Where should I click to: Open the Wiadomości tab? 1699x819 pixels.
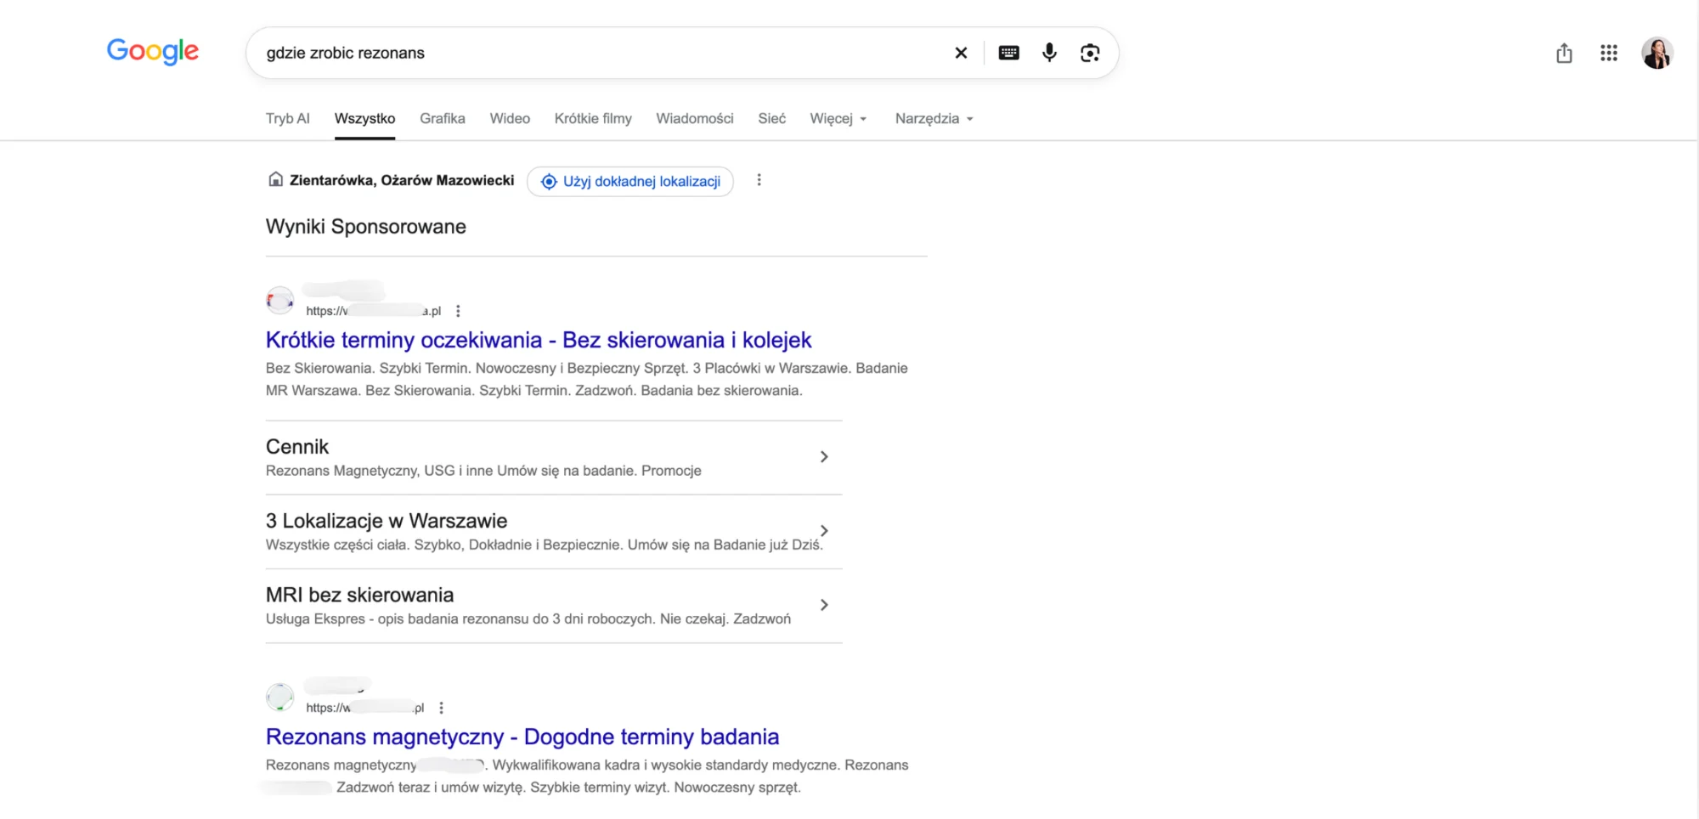(694, 119)
